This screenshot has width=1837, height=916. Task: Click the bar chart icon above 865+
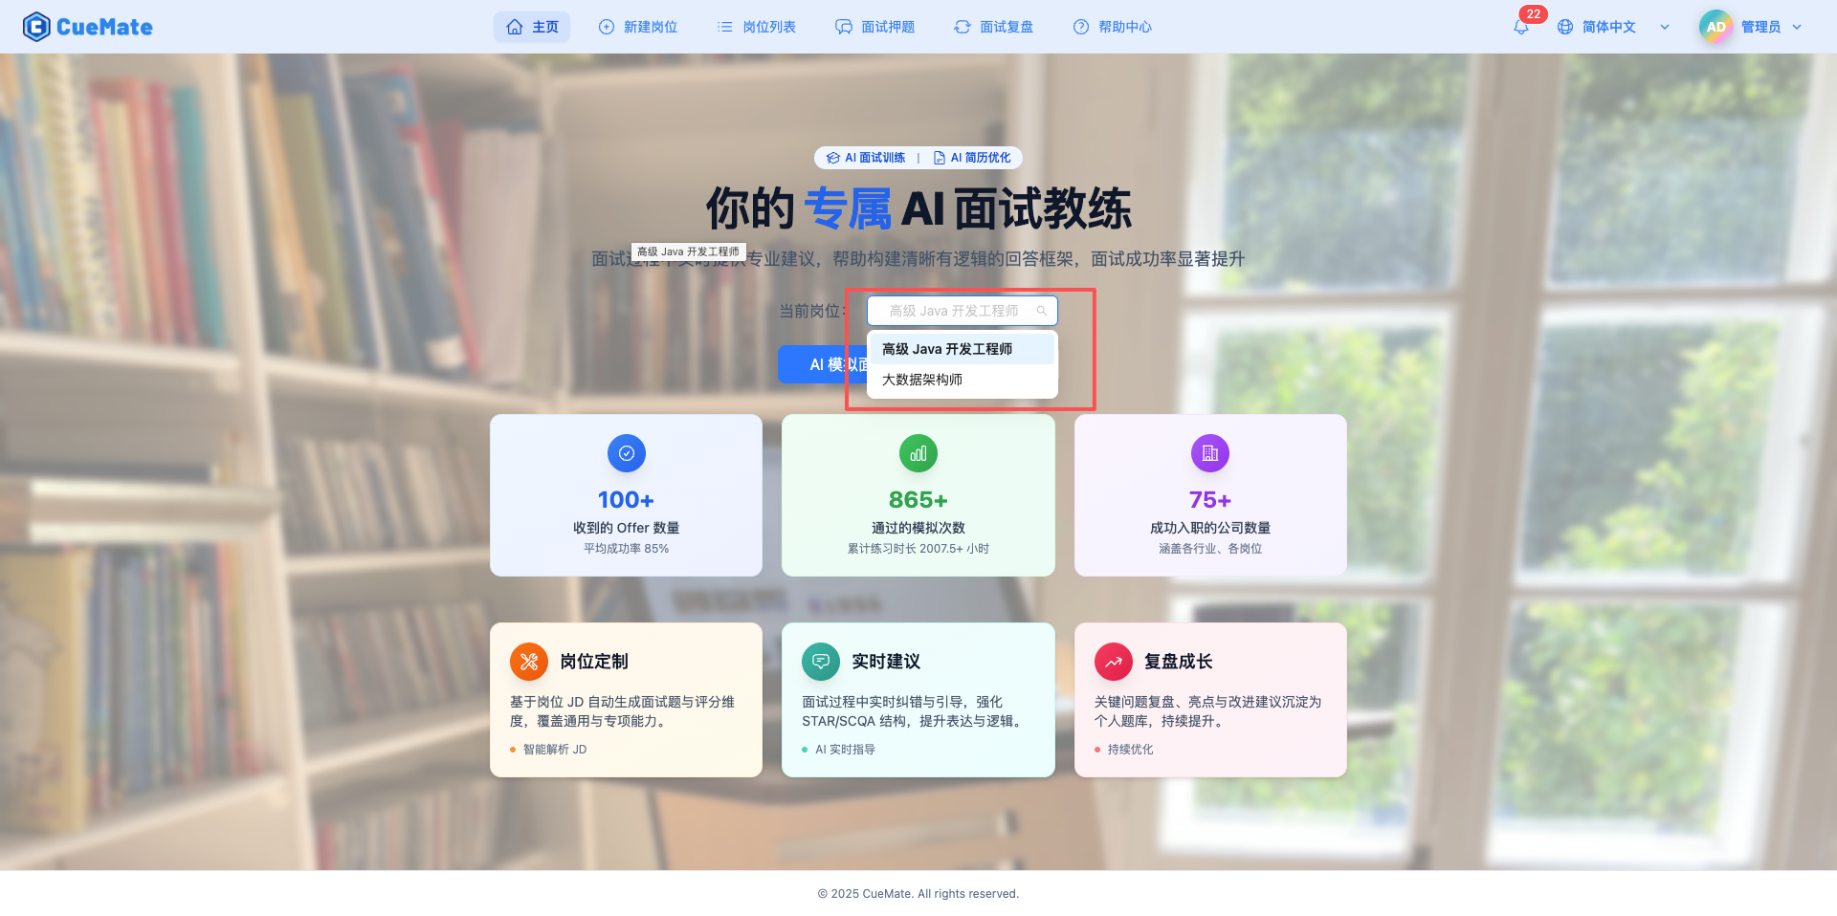point(918,453)
